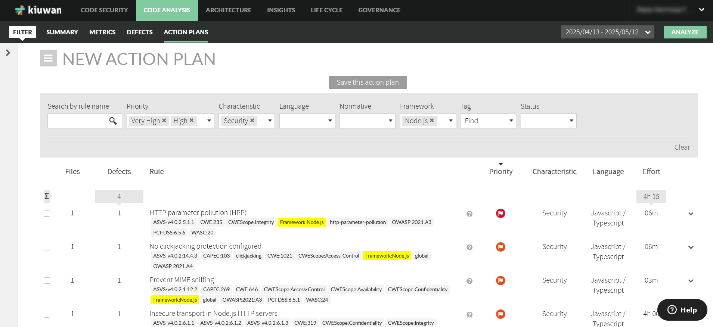
Task: Sort by Defects column header
Action: click(119, 171)
